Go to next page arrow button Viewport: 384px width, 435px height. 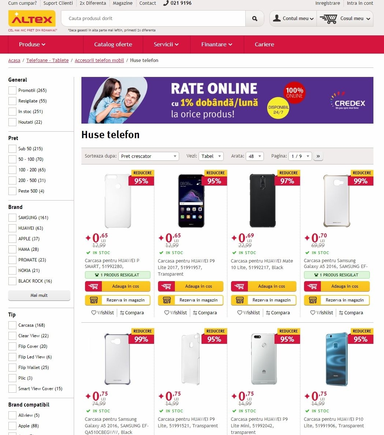(x=318, y=156)
